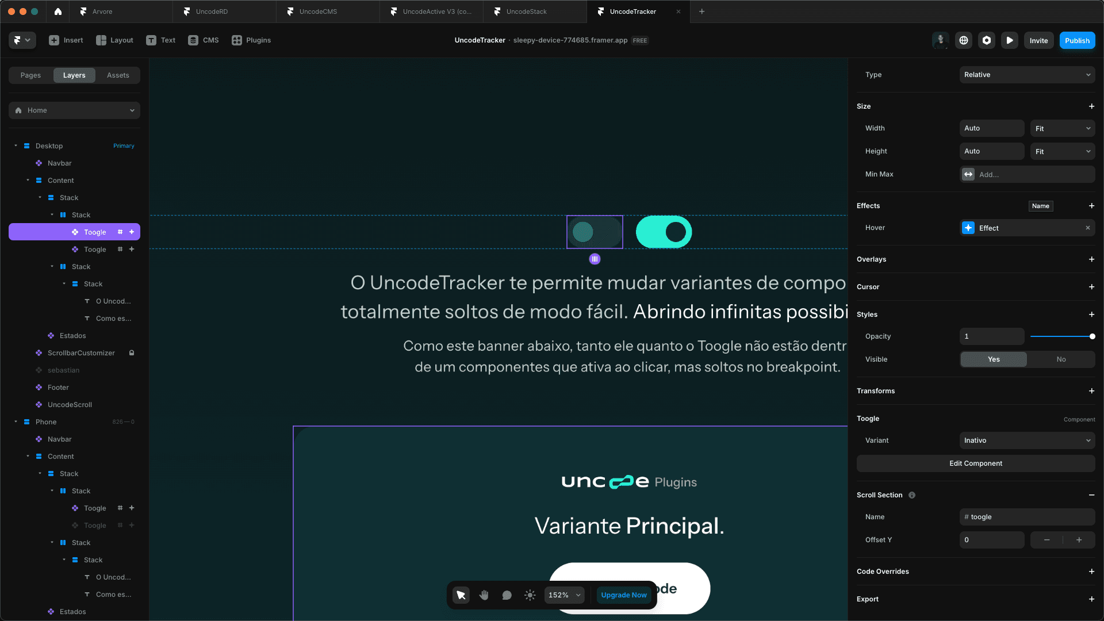This screenshot has width=1104, height=621.
Task: Open the user avatar account menu
Action: [x=941, y=40]
